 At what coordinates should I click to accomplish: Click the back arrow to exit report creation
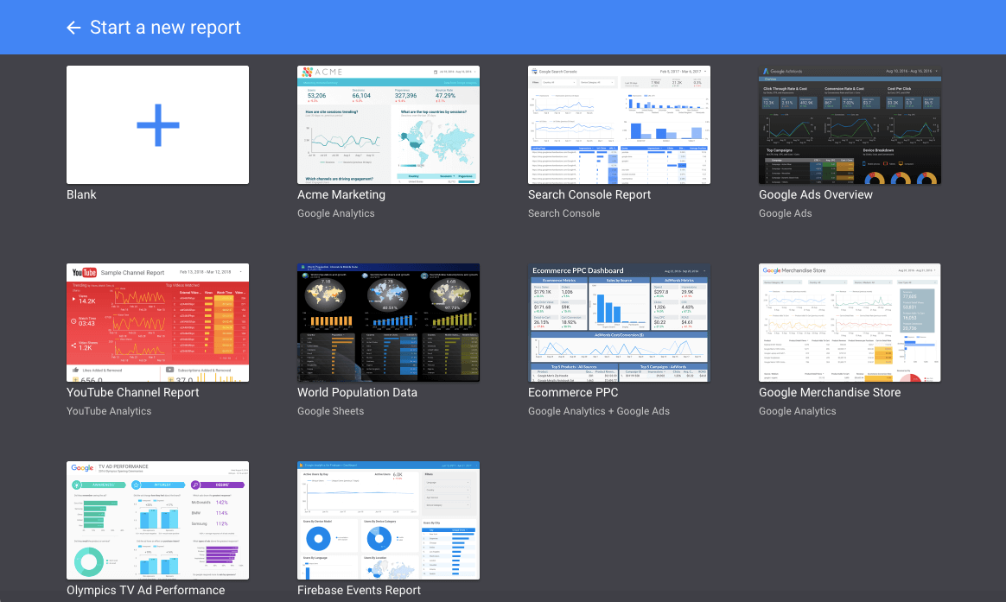coord(73,27)
